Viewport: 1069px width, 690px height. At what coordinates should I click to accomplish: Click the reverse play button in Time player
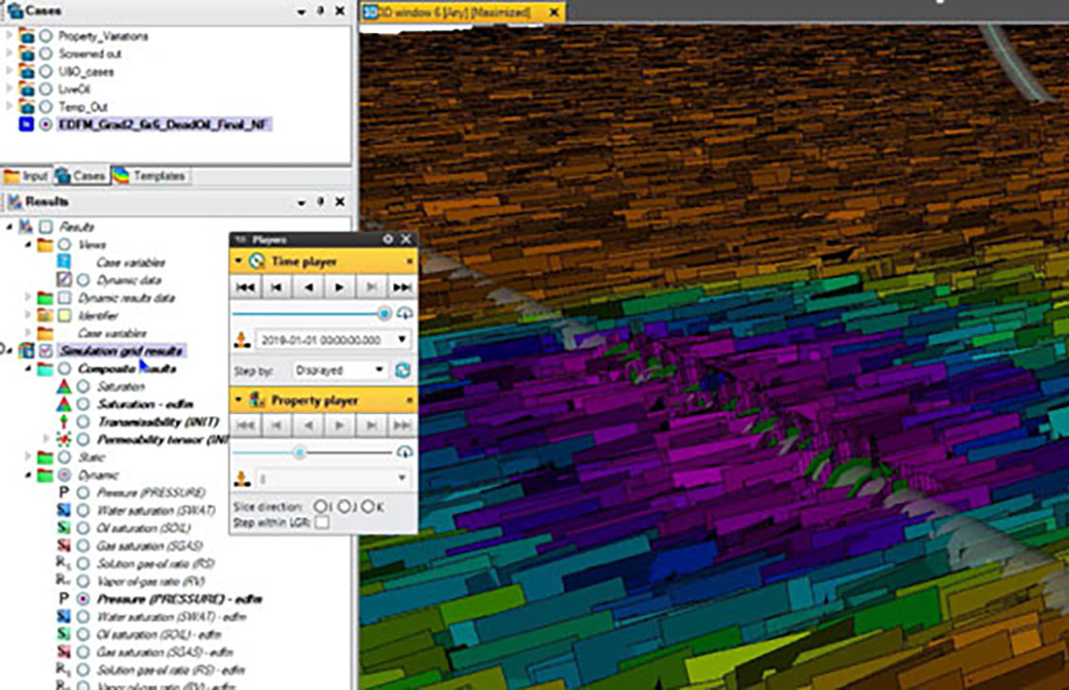tap(308, 287)
